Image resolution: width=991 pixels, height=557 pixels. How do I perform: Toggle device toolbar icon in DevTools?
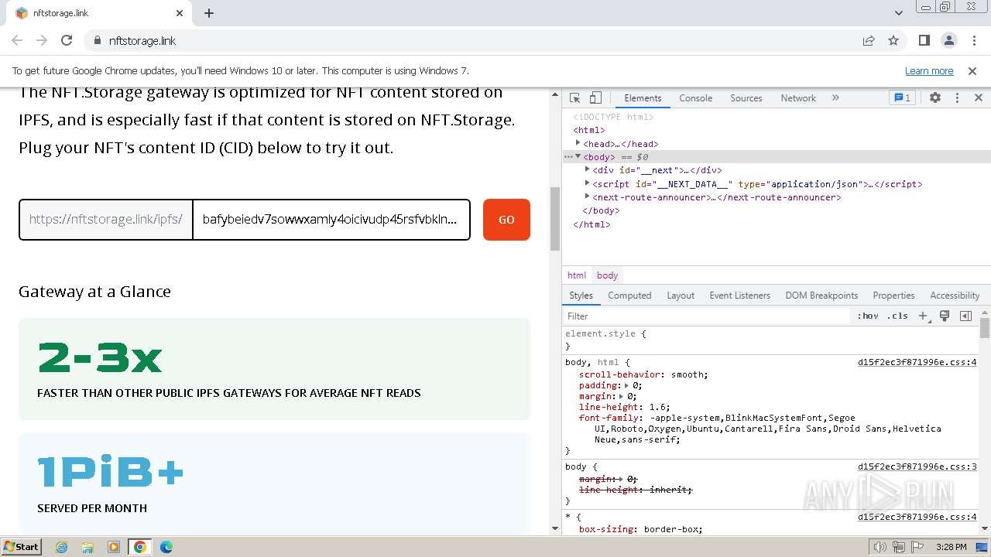point(595,98)
